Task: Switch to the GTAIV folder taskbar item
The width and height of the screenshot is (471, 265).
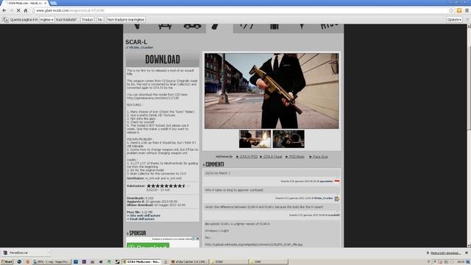Action: coord(229,262)
